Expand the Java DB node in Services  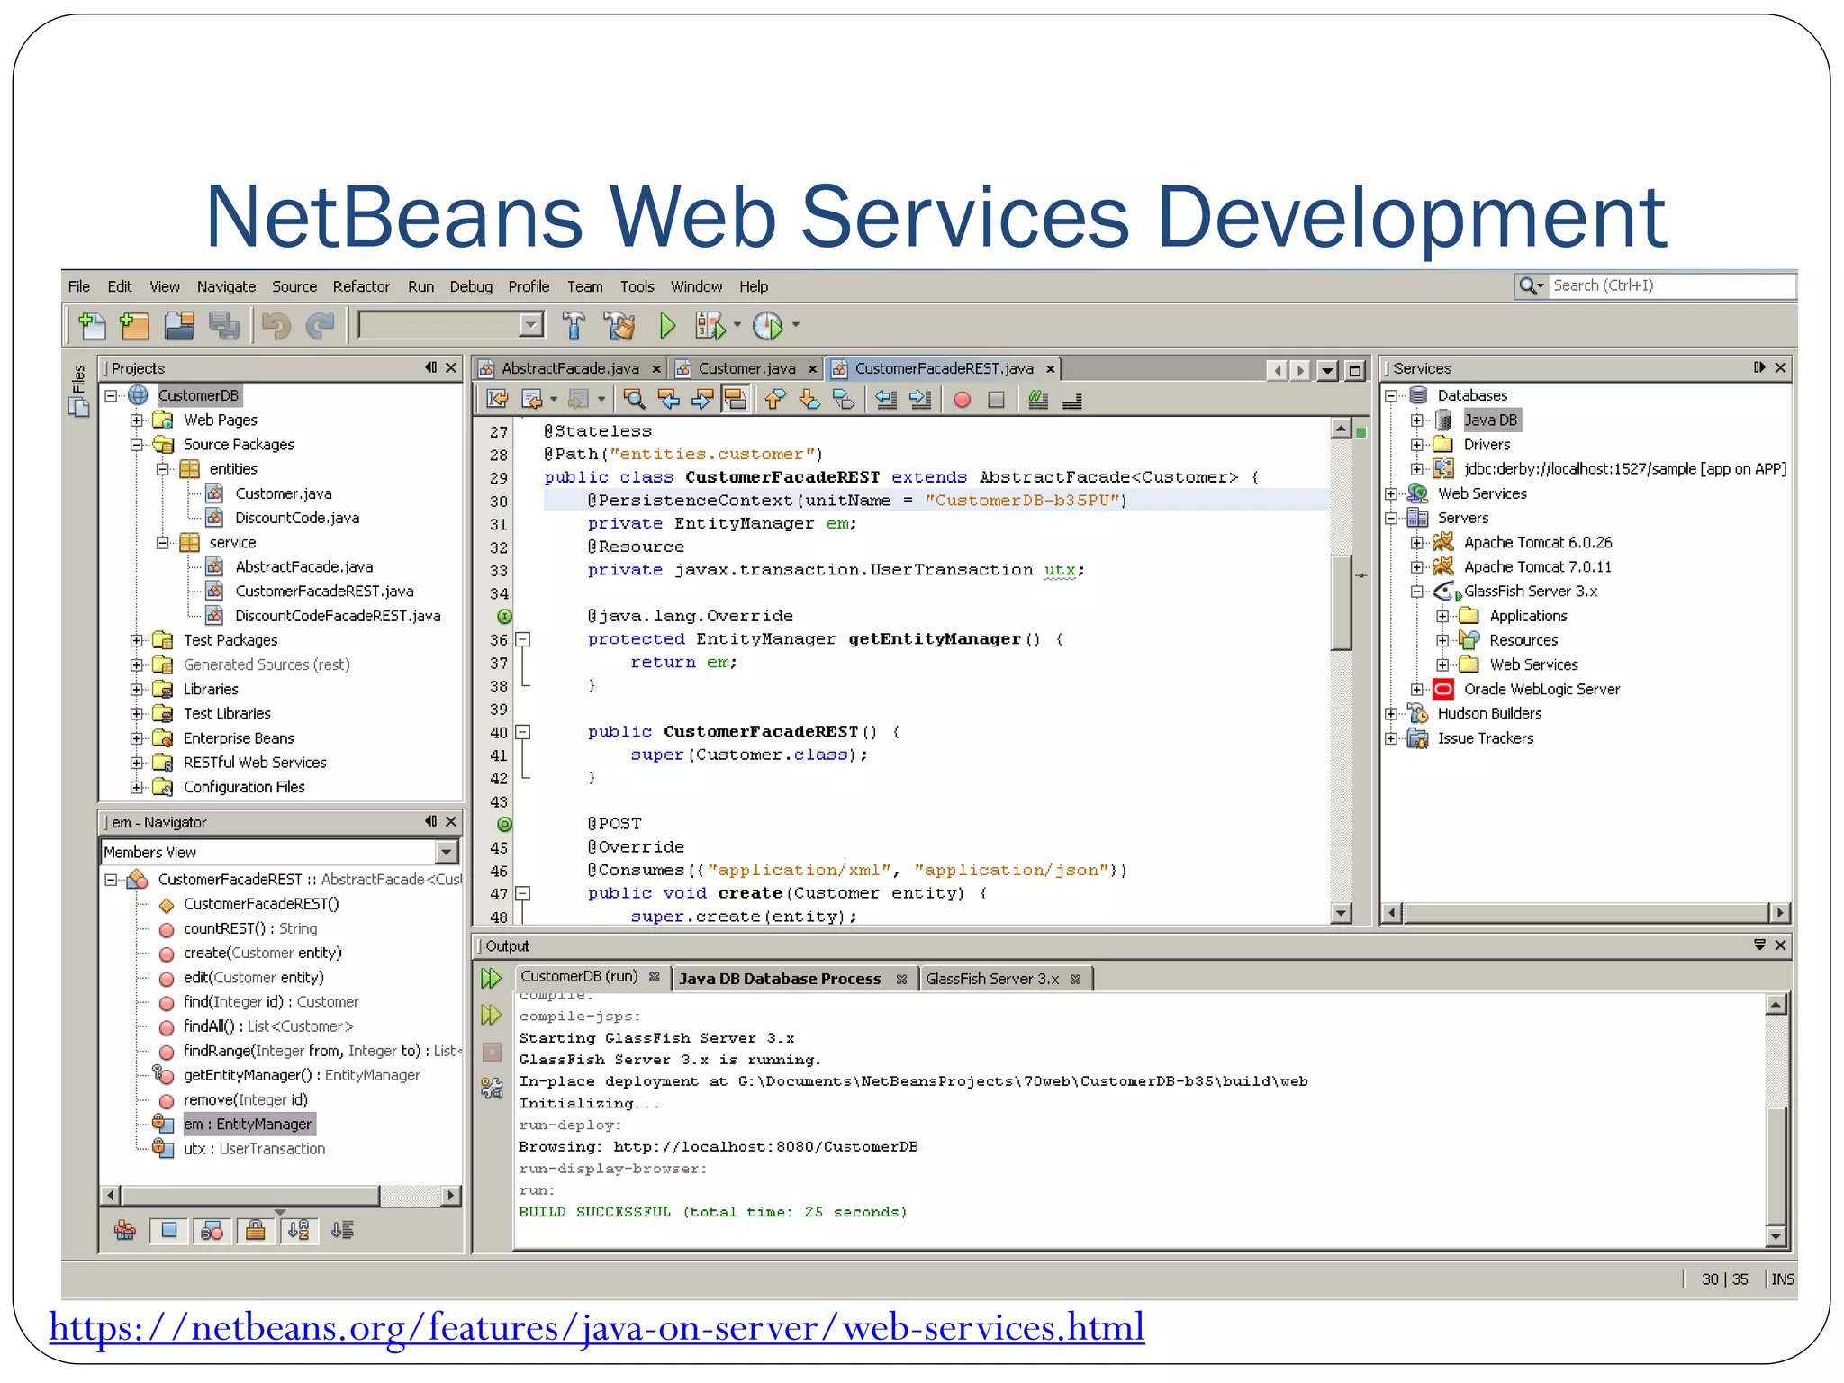click(x=1416, y=420)
